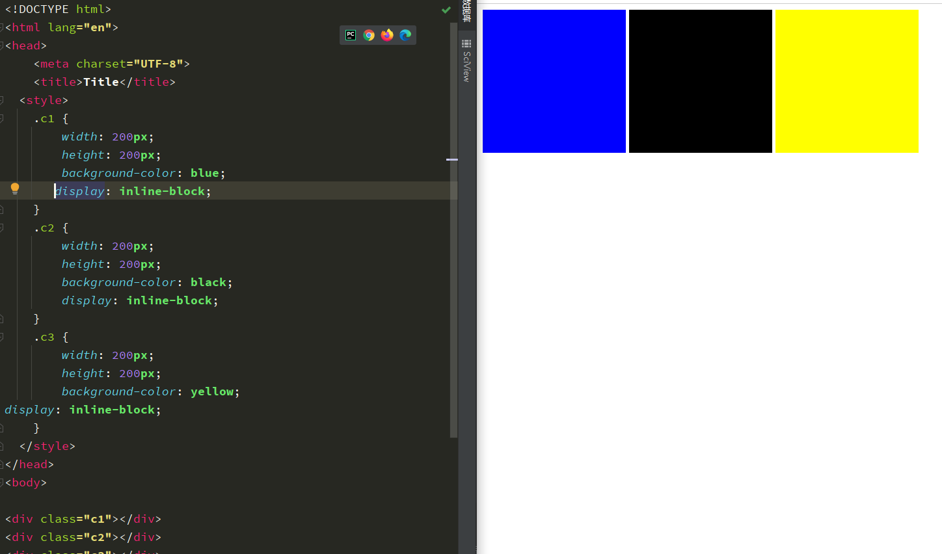Fold the body tag block
The image size is (942, 554).
2,482
